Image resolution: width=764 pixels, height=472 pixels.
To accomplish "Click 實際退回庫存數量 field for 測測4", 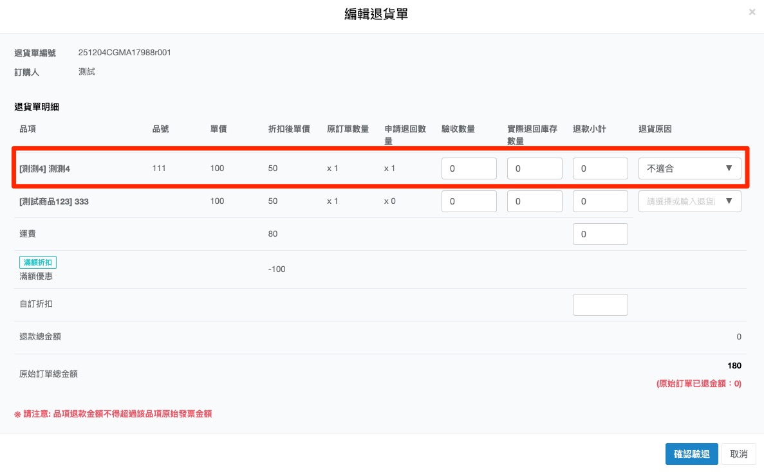I will [x=534, y=168].
